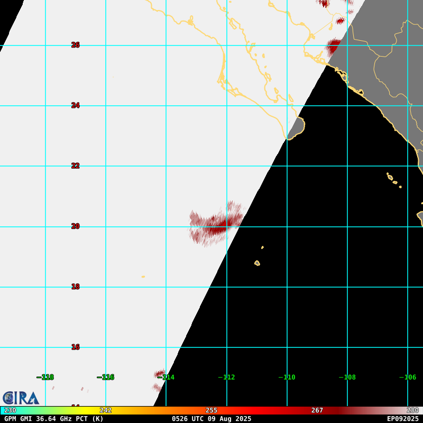The height and width of the screenshot is (423, 423).
Task: Click the GPM GMI 36.64 GHz PCT caption
Action: click(54, 419)
